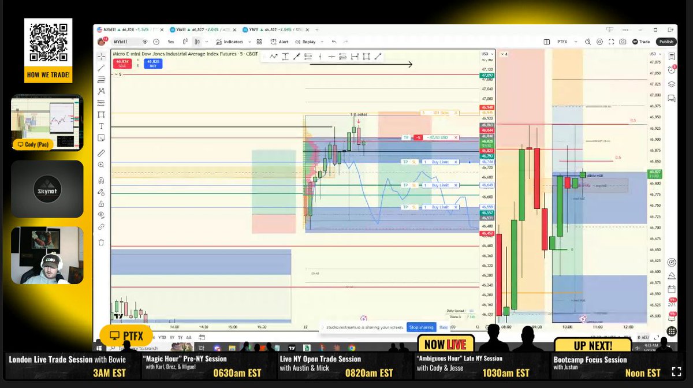This screenshot has height=388, width=693.
Task: Open the Indicators dialog
Action: click(230, 42)
